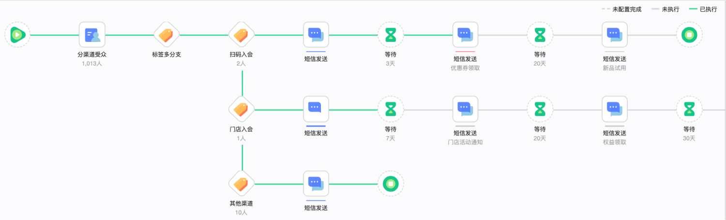Click the 权益领取 subtitle text
This screenshot has width=726, height=220.
click(615, 142)
